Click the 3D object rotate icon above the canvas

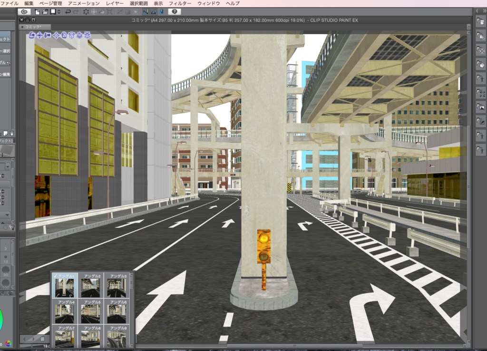pos(65,36)
